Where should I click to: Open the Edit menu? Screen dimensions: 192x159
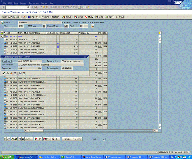10,3
